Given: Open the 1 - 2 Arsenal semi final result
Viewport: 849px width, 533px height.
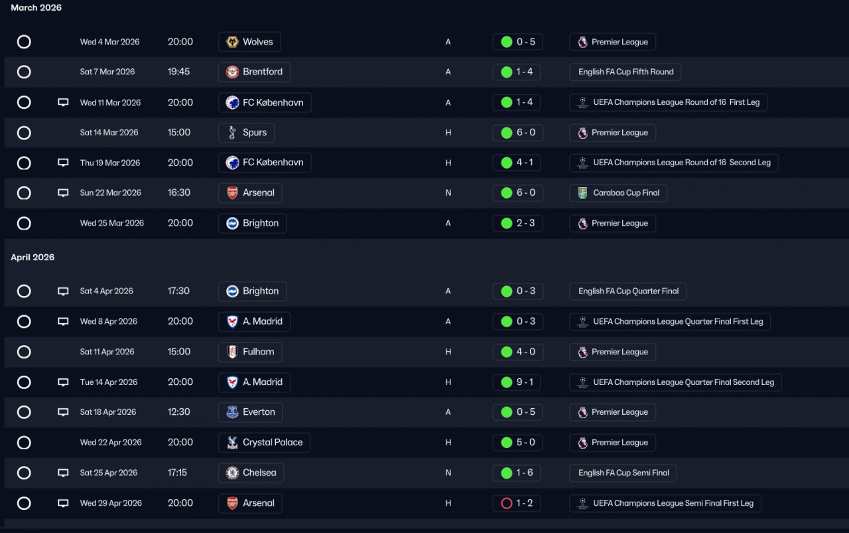Looking at the screenshot, I should pyautogui.click(x=518, y=503).
